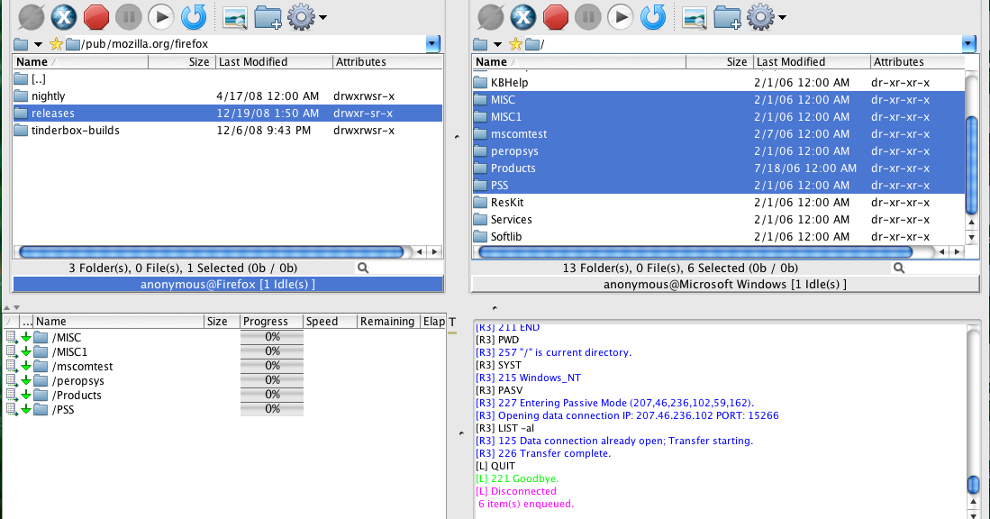Viewport: 990px width, 519px height.
Task: Select the Services folder in right pane
Action: (x=719, y=219)
